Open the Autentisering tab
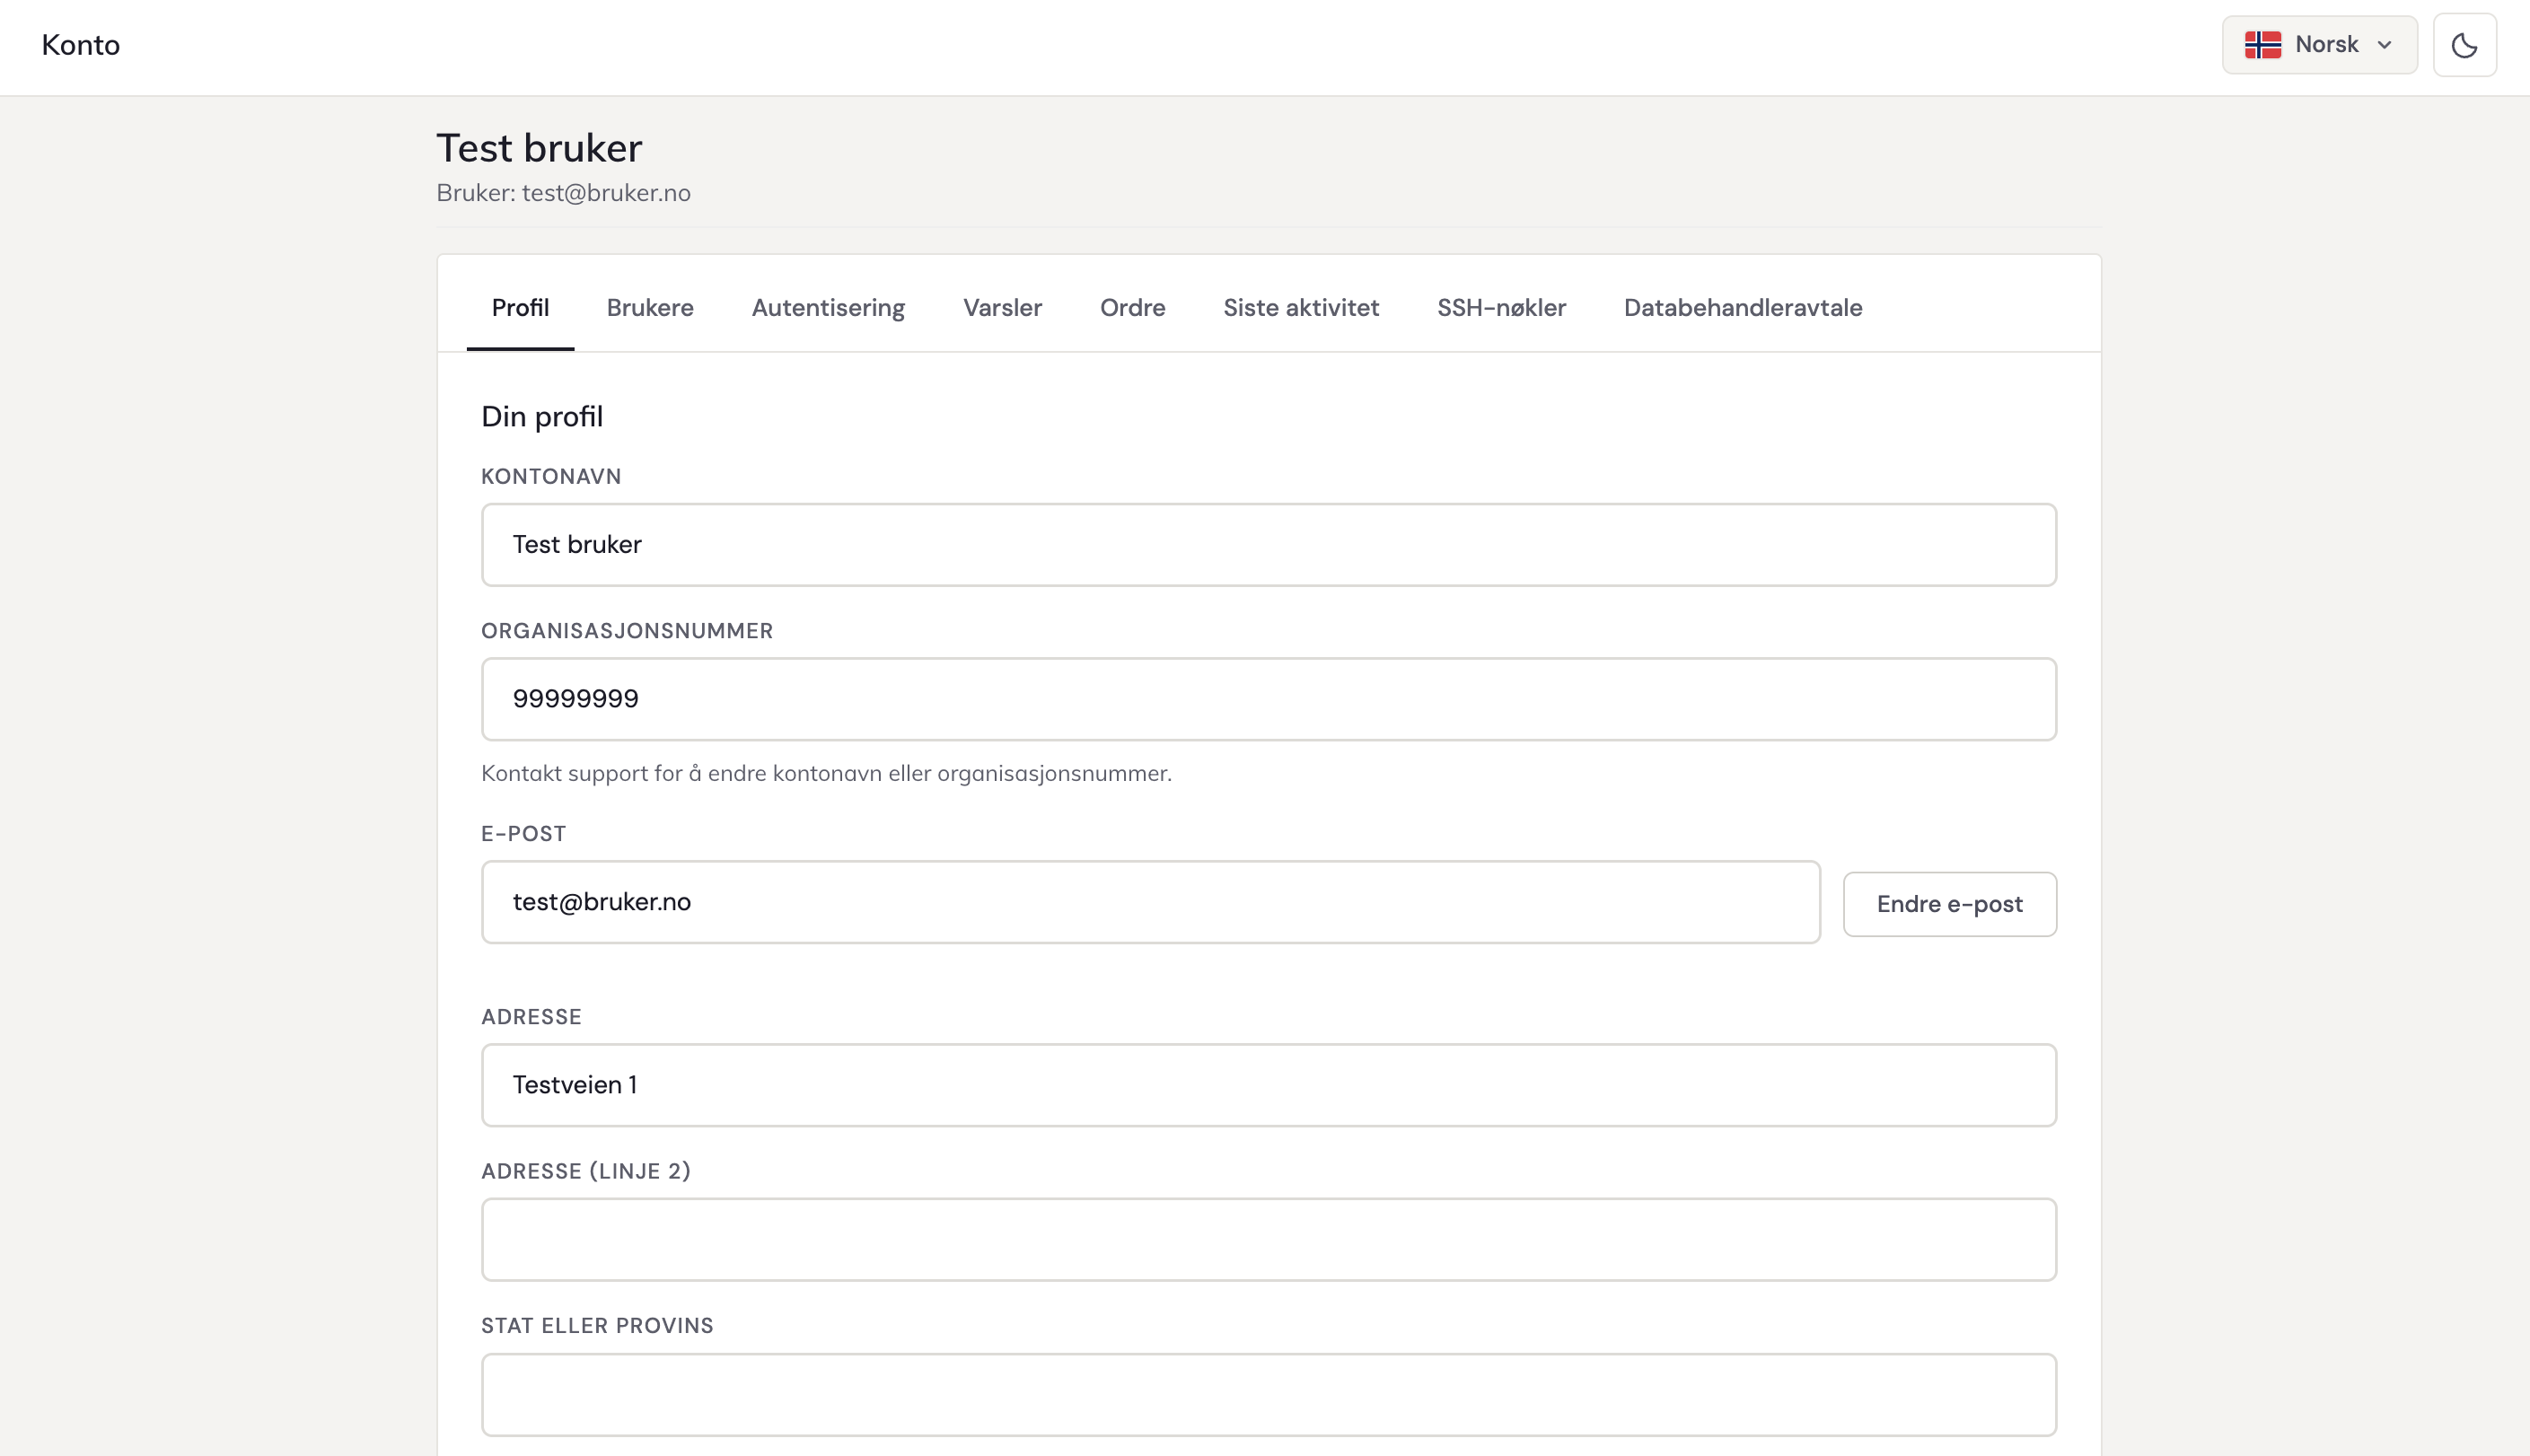The width and height of the screenshot is (2530, 1456). [827, 307]
